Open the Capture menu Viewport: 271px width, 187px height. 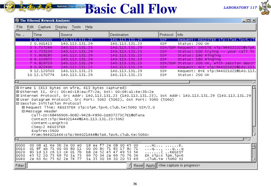pos(45,27)
